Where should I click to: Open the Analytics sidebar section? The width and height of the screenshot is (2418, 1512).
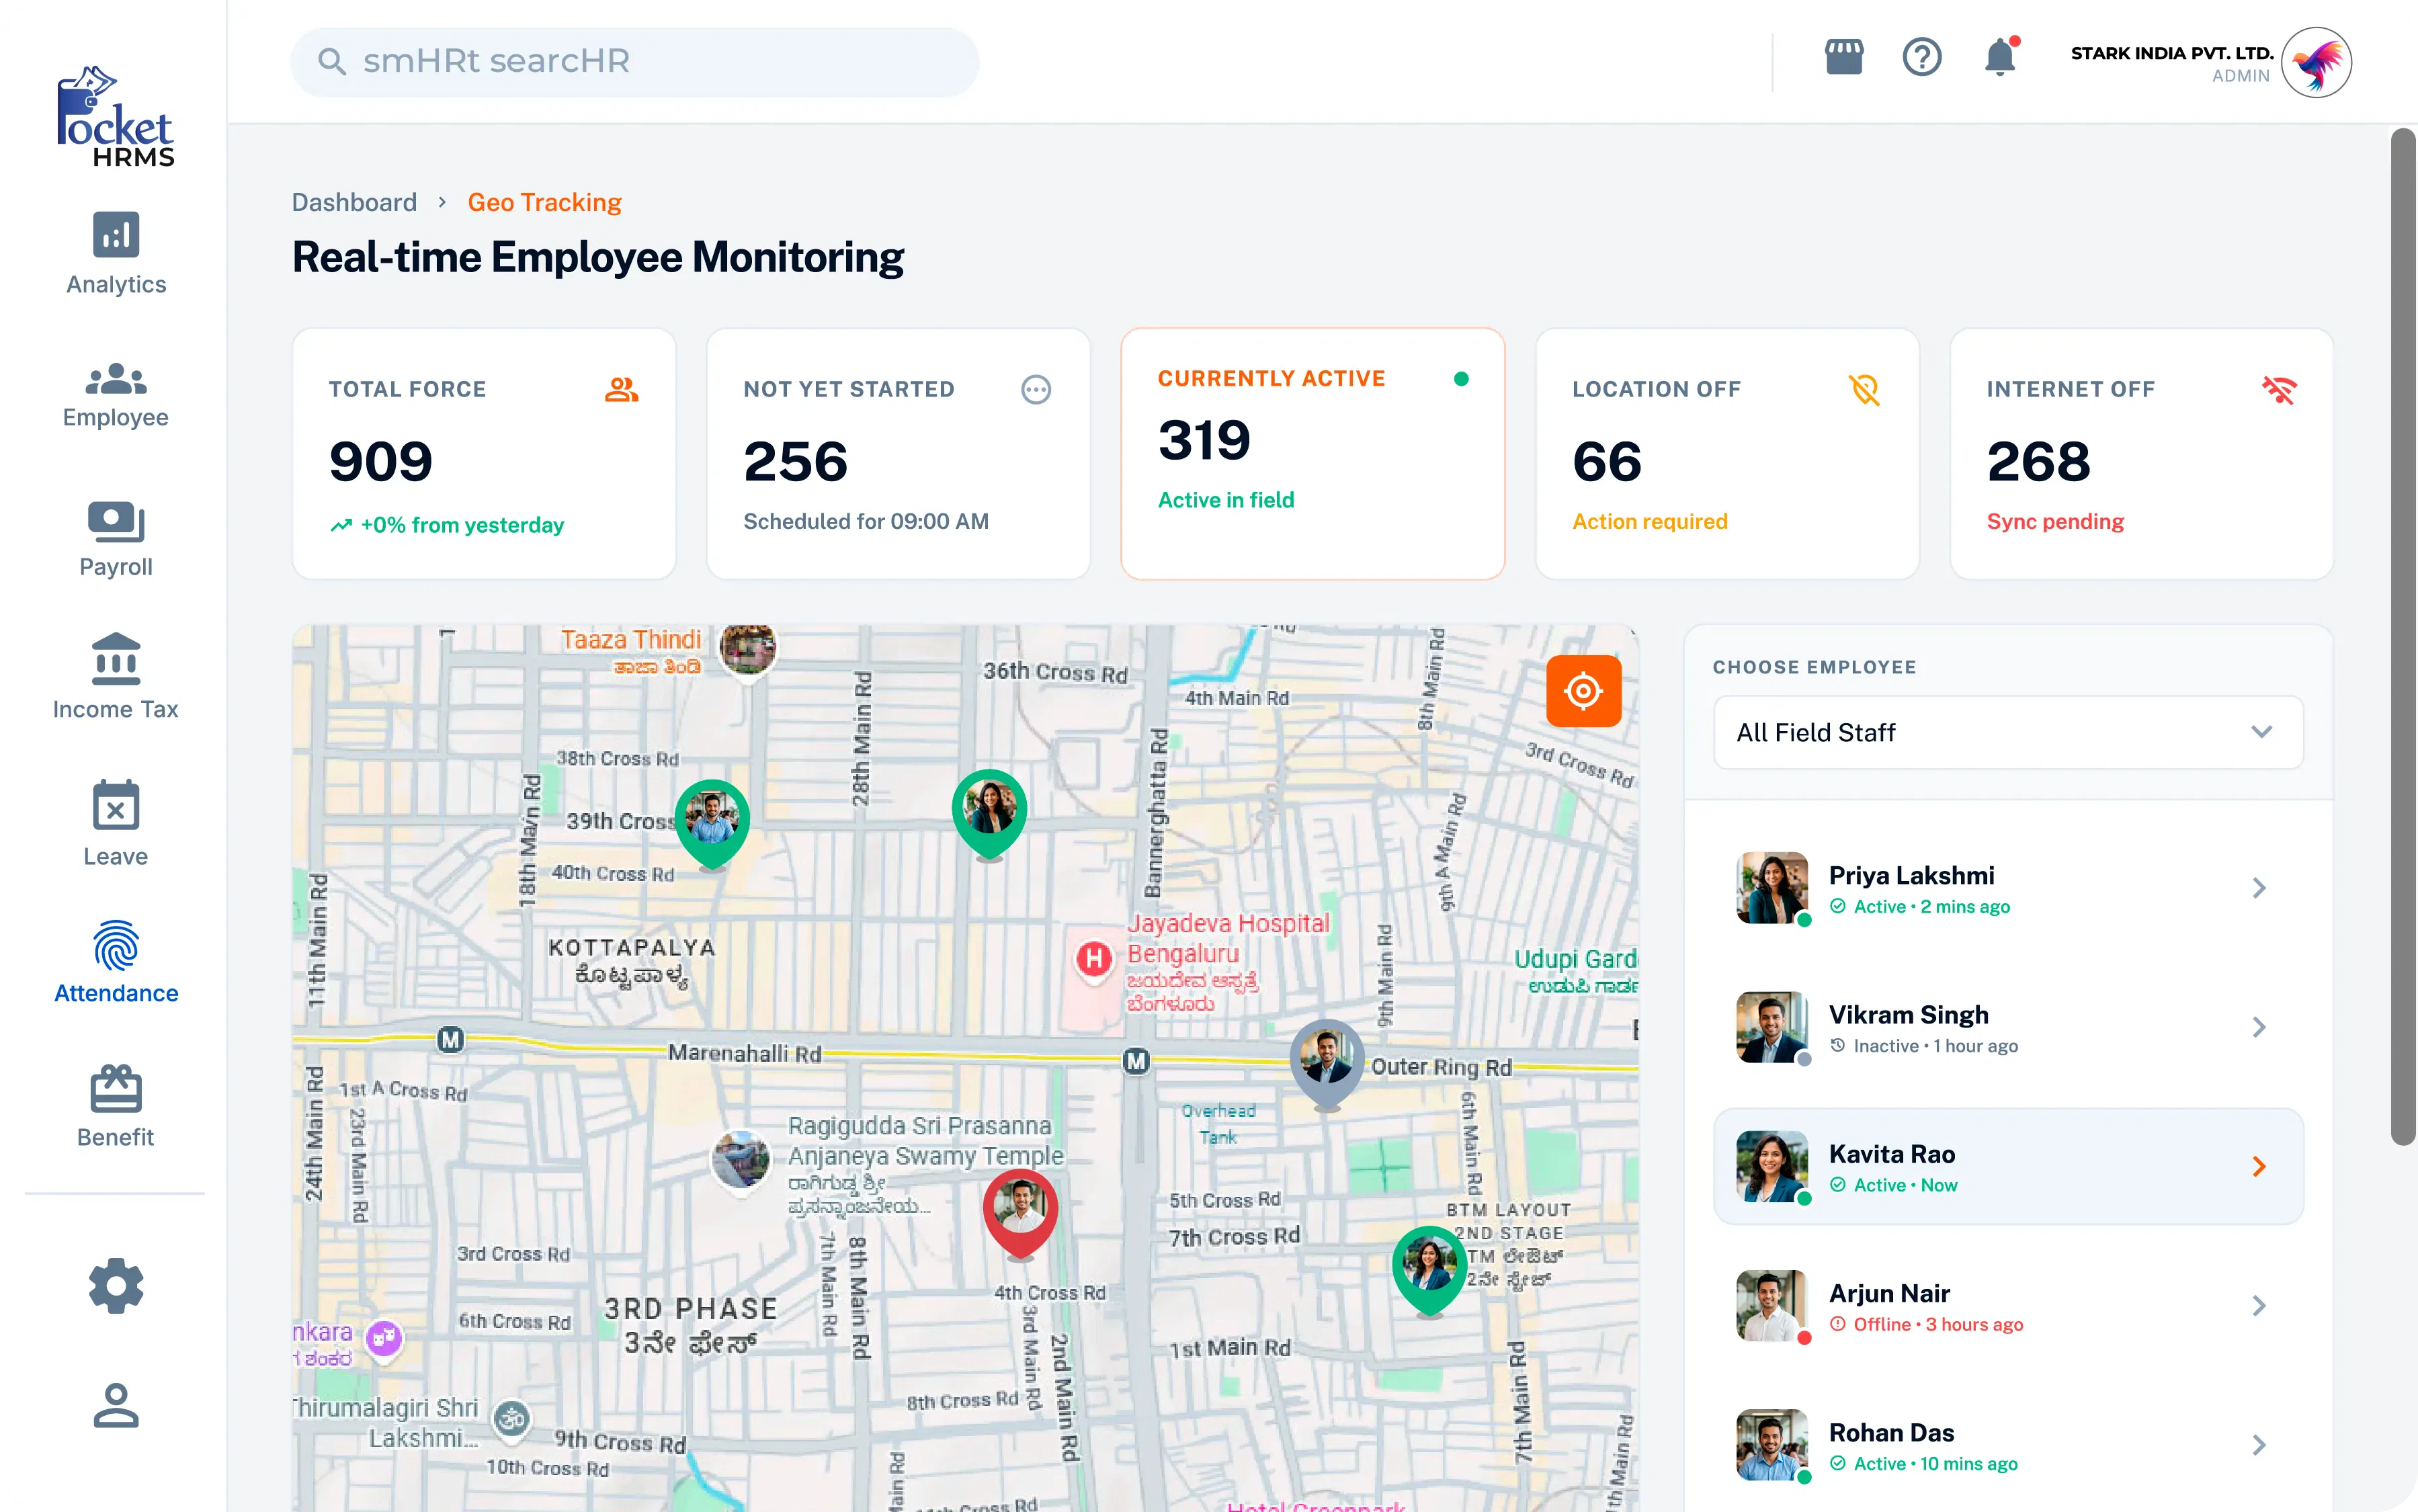point(116,254)
